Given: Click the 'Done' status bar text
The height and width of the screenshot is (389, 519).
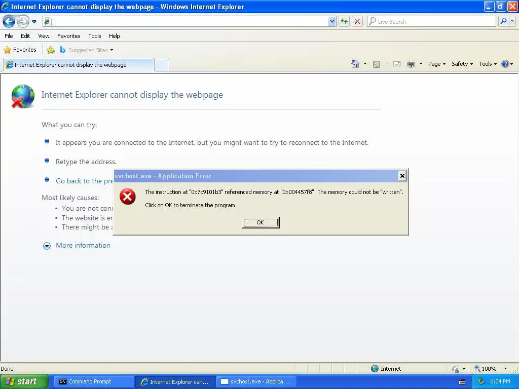Looking at the screenshot, I should (x=7, y=369).
